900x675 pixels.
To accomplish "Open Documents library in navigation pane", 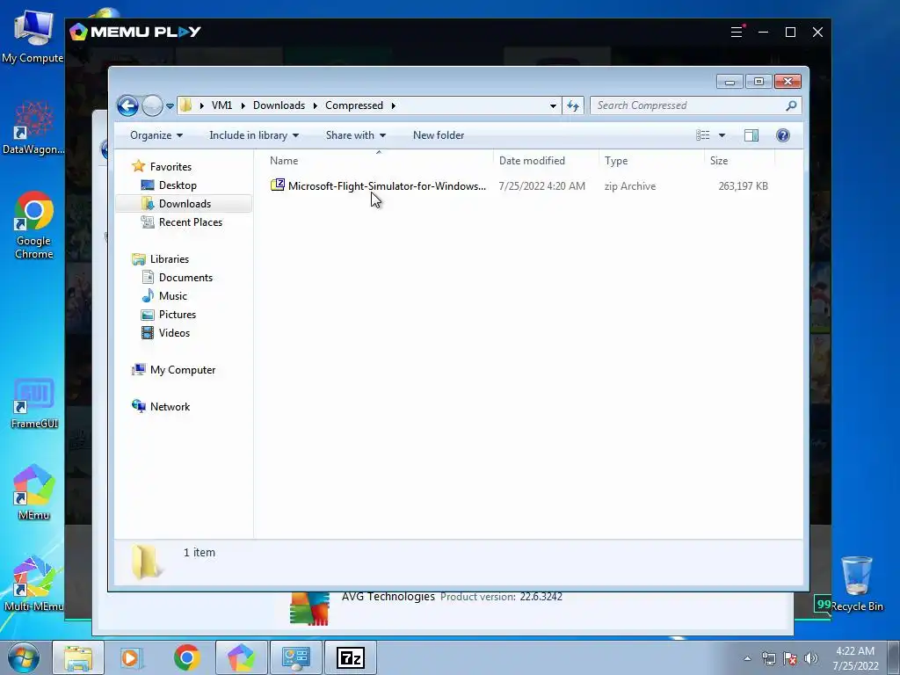I will tap(185, 278).
